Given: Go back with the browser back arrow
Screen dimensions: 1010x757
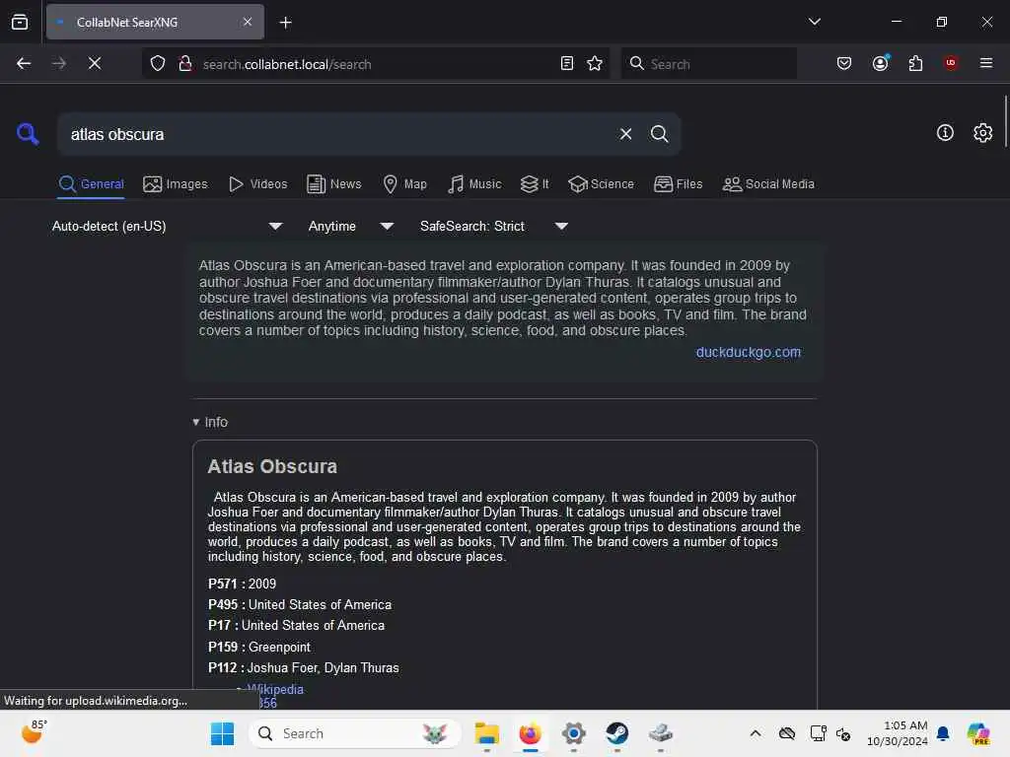Looking at the screenshot, I should (24, 63).
